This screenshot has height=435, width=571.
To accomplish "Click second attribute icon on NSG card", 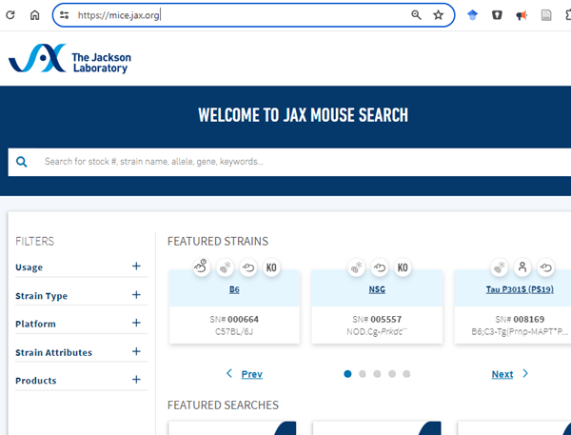I will 380,267.
